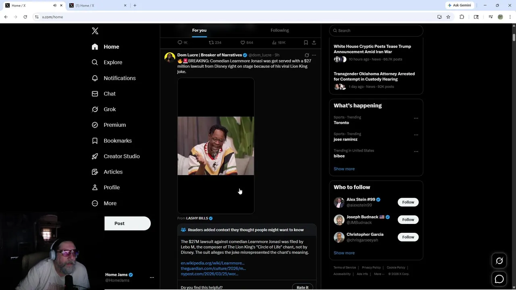Click the Search input field
The width and height of the screenshot is (516, 290).
tap(376, 31)
